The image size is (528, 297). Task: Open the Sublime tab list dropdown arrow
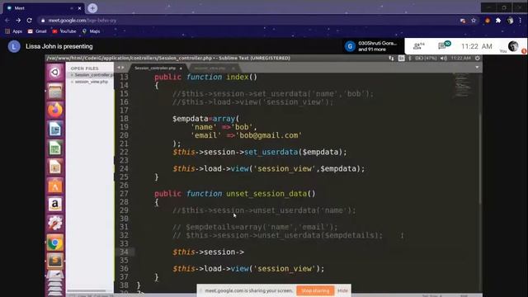click(477, 68)
